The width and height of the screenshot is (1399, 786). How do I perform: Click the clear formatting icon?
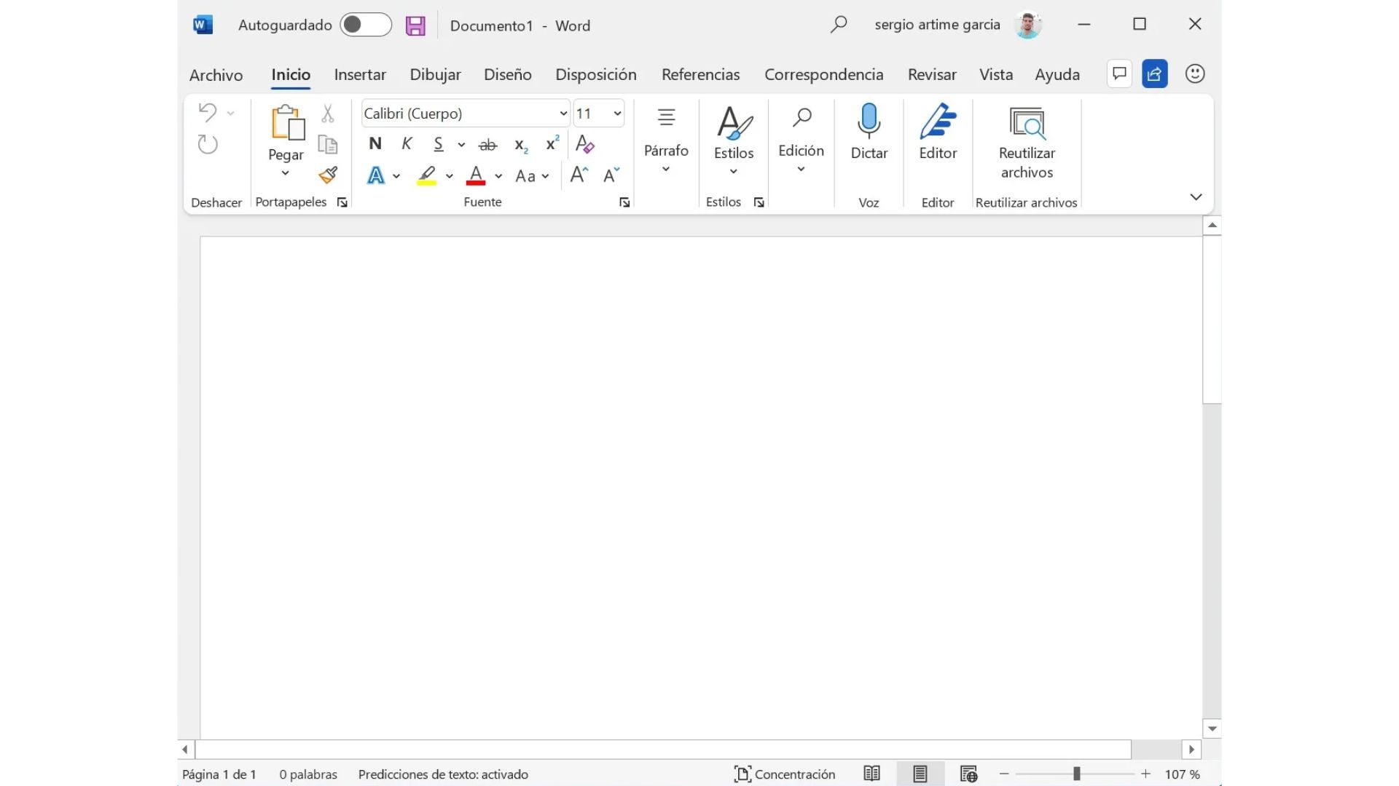tap(584, 144)
